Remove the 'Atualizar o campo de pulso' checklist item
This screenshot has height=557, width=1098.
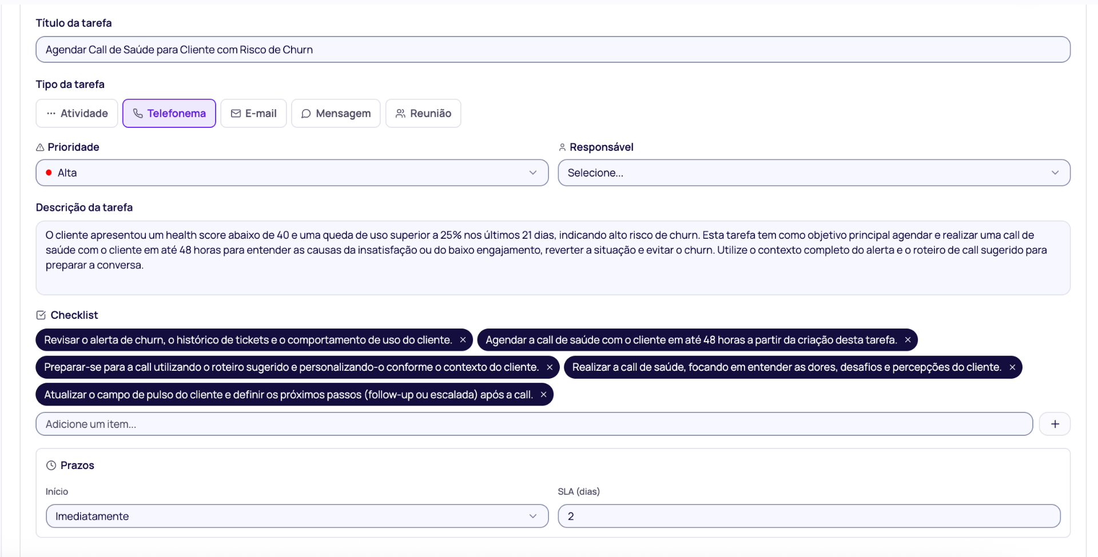point(543,395)
